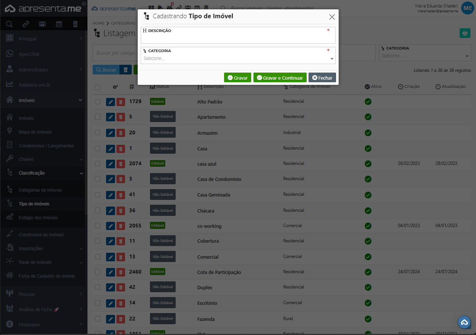Image resolution: width=476 pixels, height=335 pixels.
Task: Click the sidebar search magnifier icon
Action: [x=9, y=24]
